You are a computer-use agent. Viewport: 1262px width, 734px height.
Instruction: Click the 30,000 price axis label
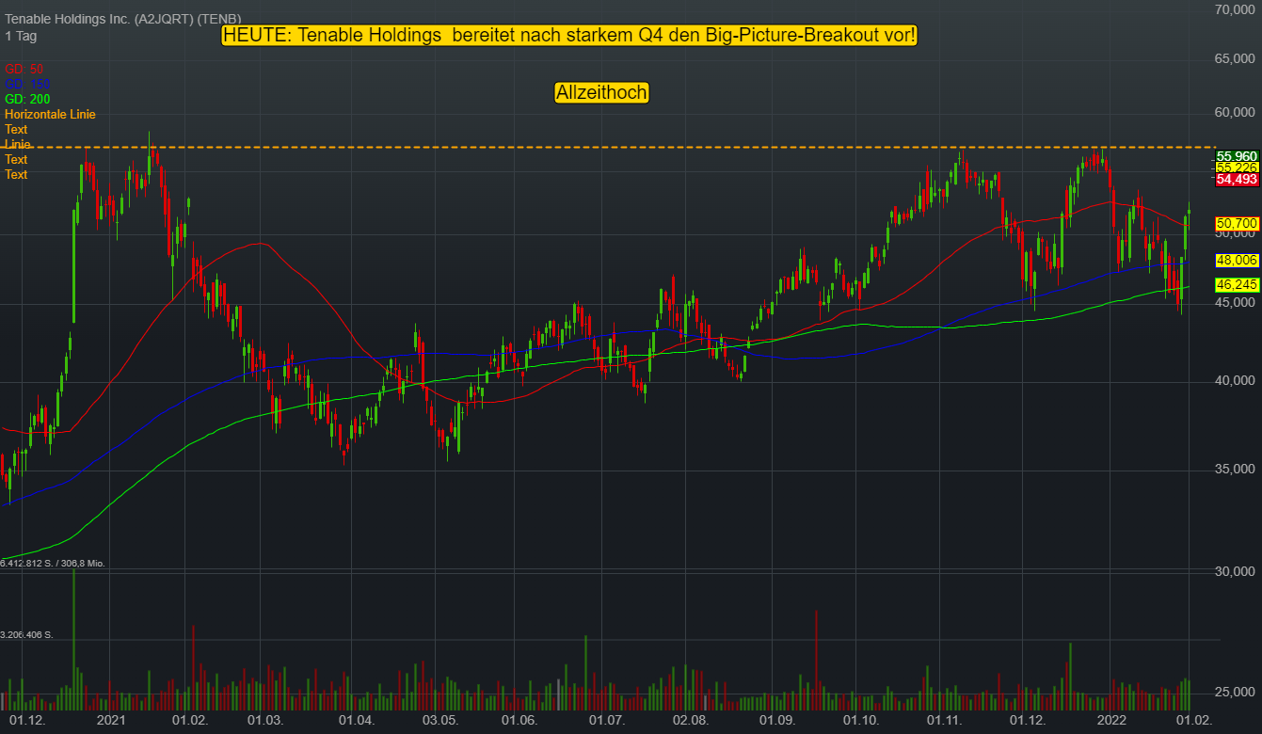click(1236, 571)
